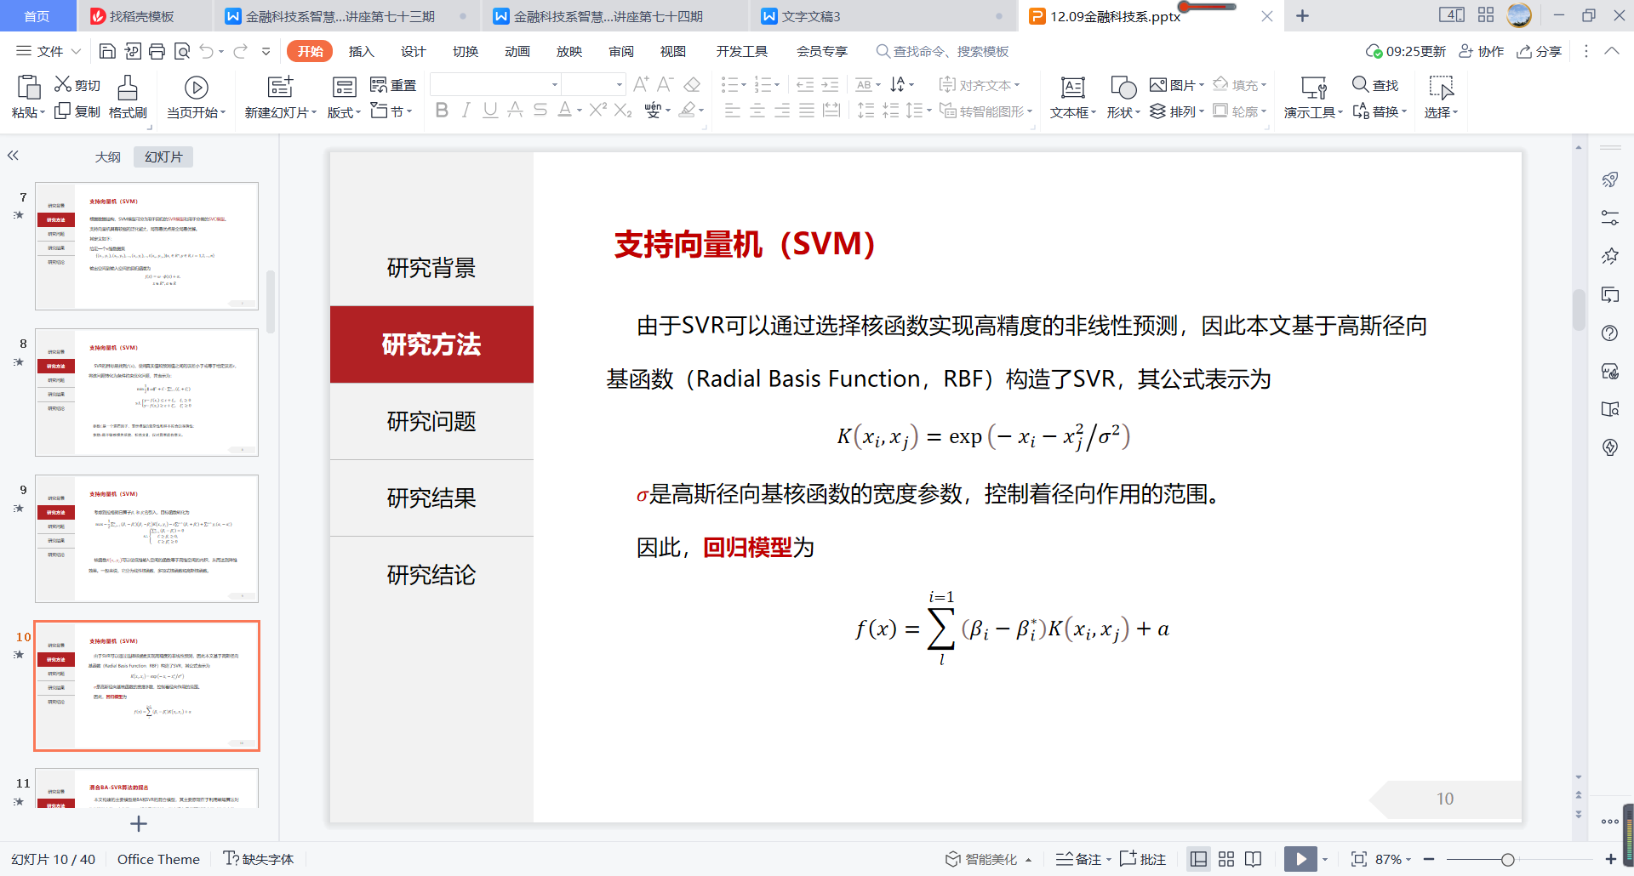The image size is (1634, 876).
Task: Click the Notes (备注) button
Action: click(x=1083, y=859)
